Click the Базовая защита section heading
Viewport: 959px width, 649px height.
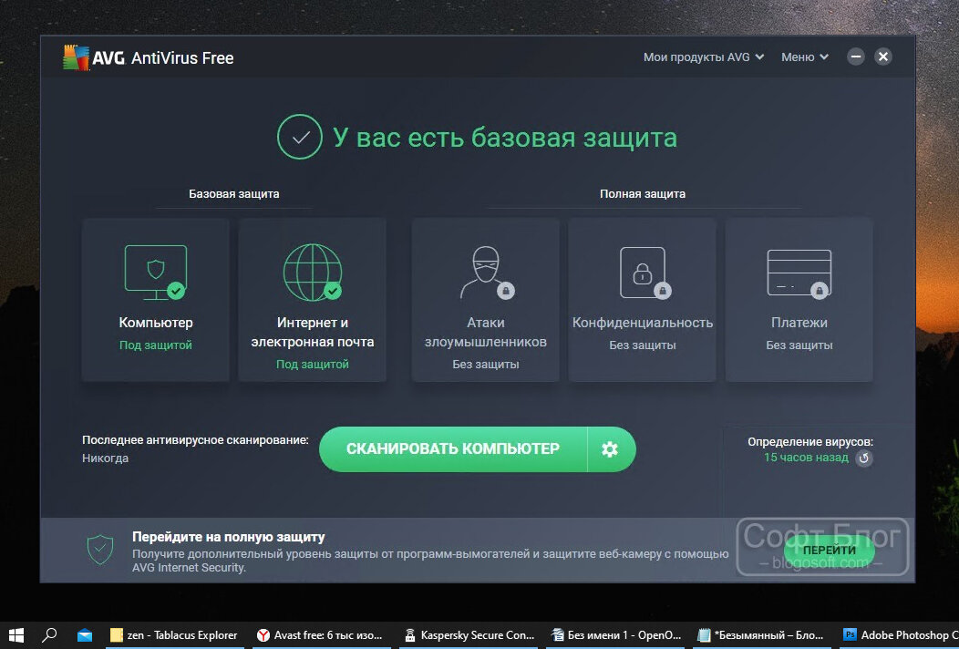coord(234,194)
